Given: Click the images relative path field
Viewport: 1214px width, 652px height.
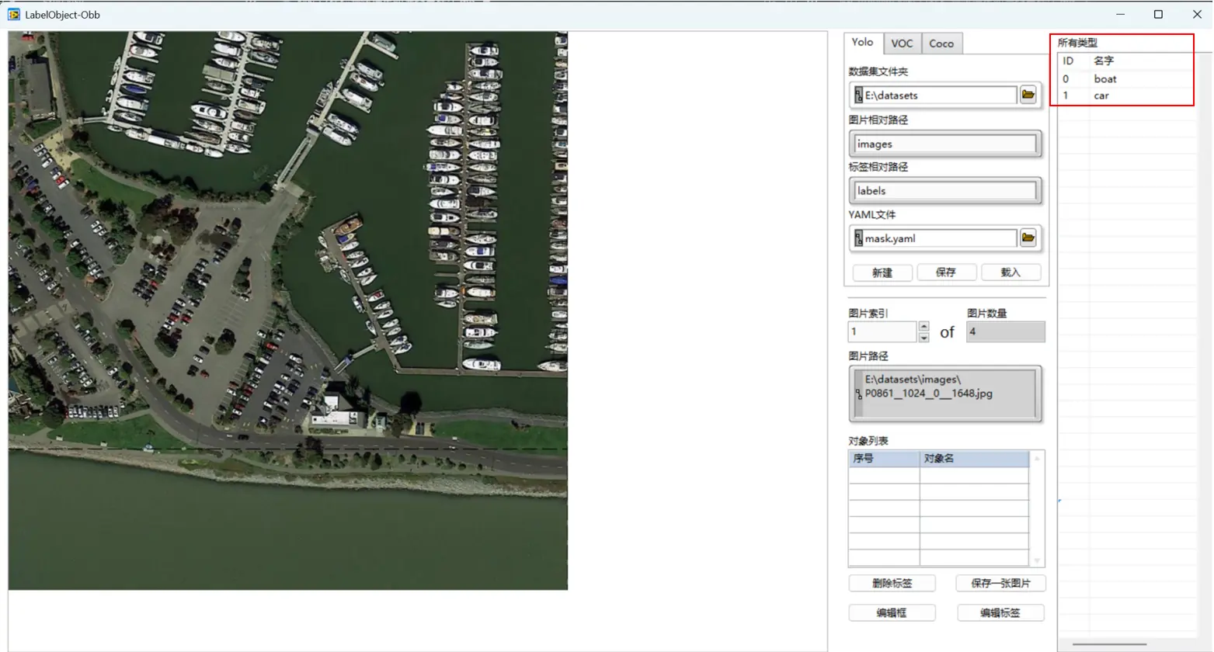Looking at the screenshot, I should [x=944, y=144].
